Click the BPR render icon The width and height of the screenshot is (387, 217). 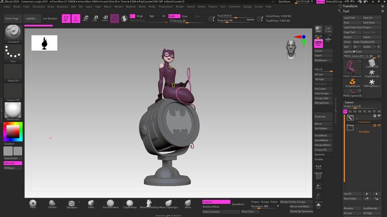coord(318,29)
